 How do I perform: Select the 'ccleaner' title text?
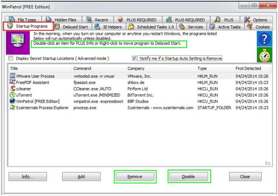click(x=23, y=89)
